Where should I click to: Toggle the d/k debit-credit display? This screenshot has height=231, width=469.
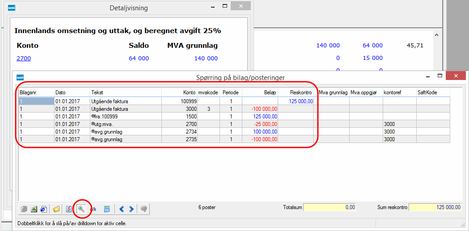(x=93, y=209)
